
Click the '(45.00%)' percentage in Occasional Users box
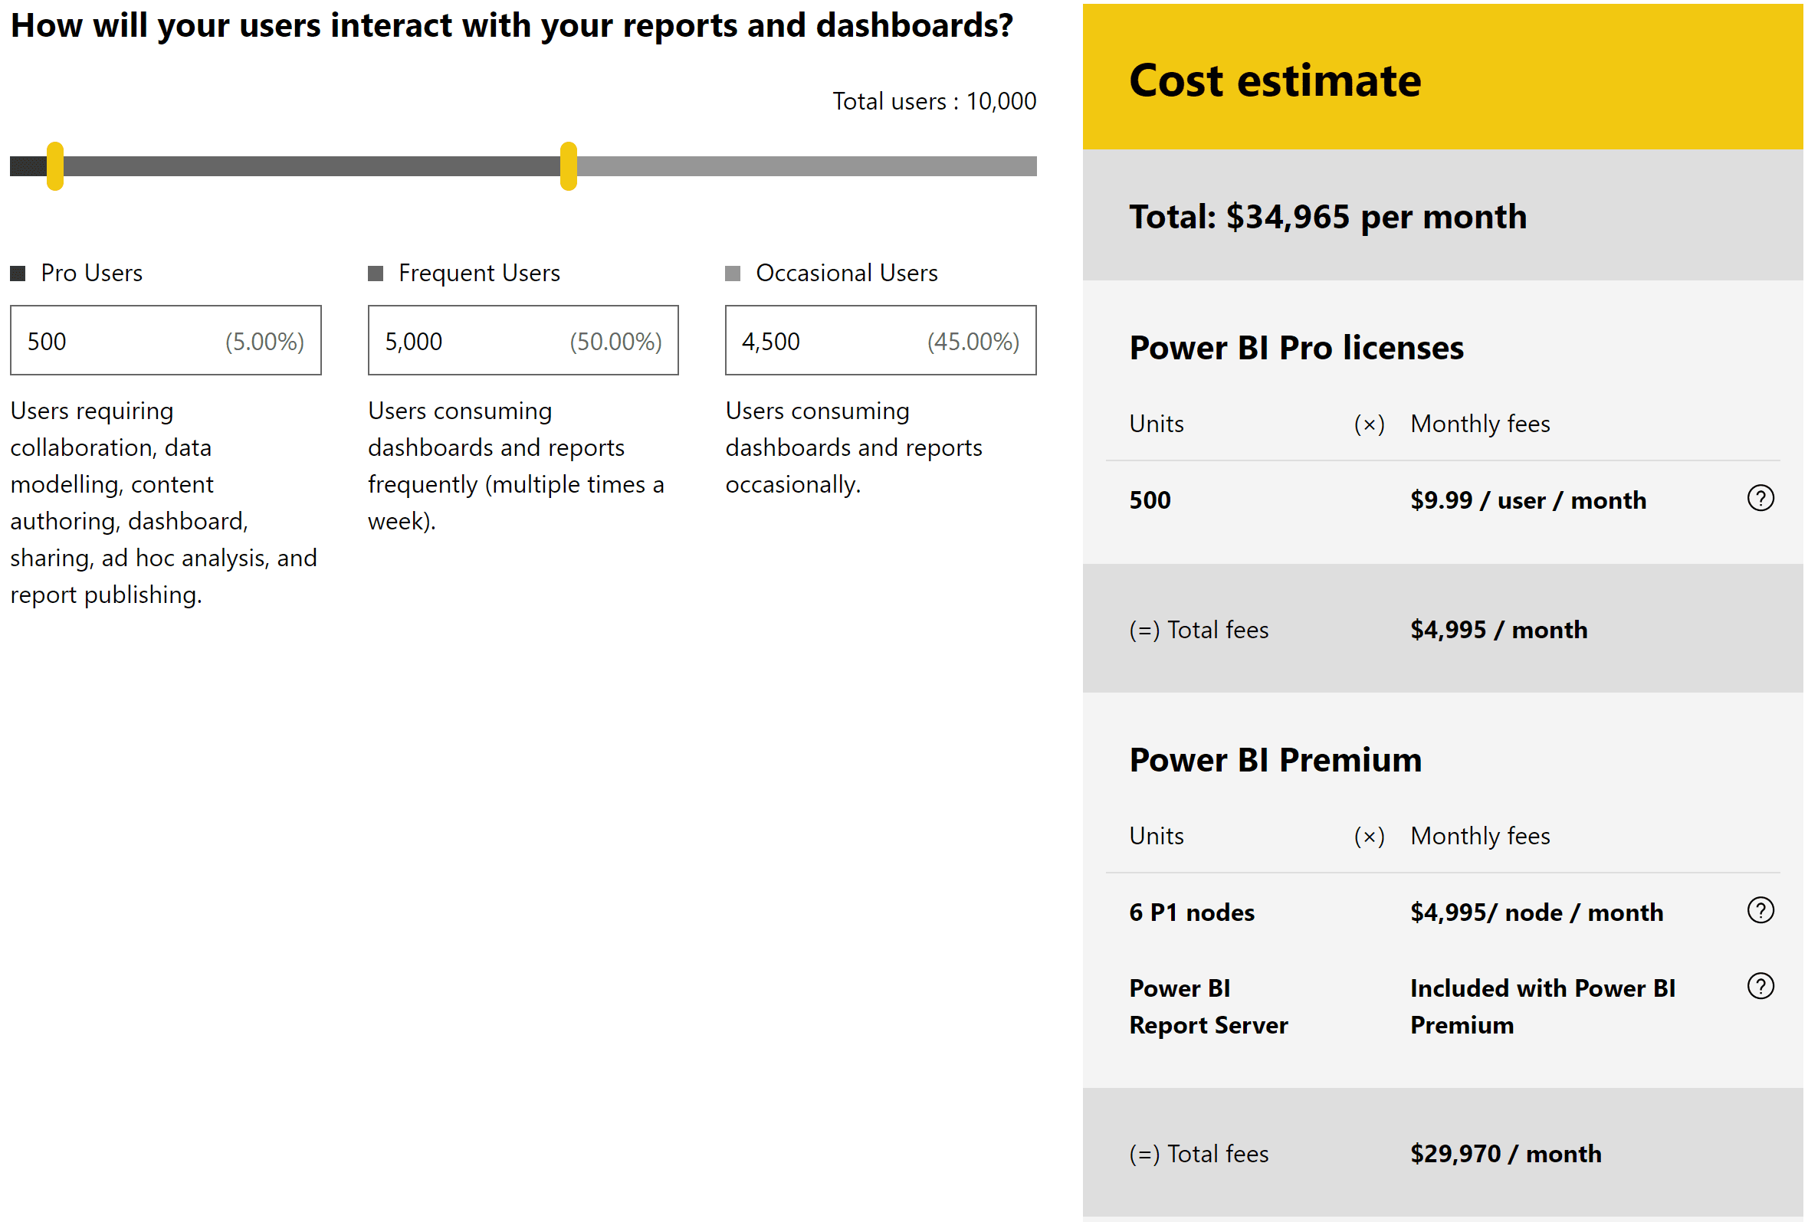tap(973, 342)
